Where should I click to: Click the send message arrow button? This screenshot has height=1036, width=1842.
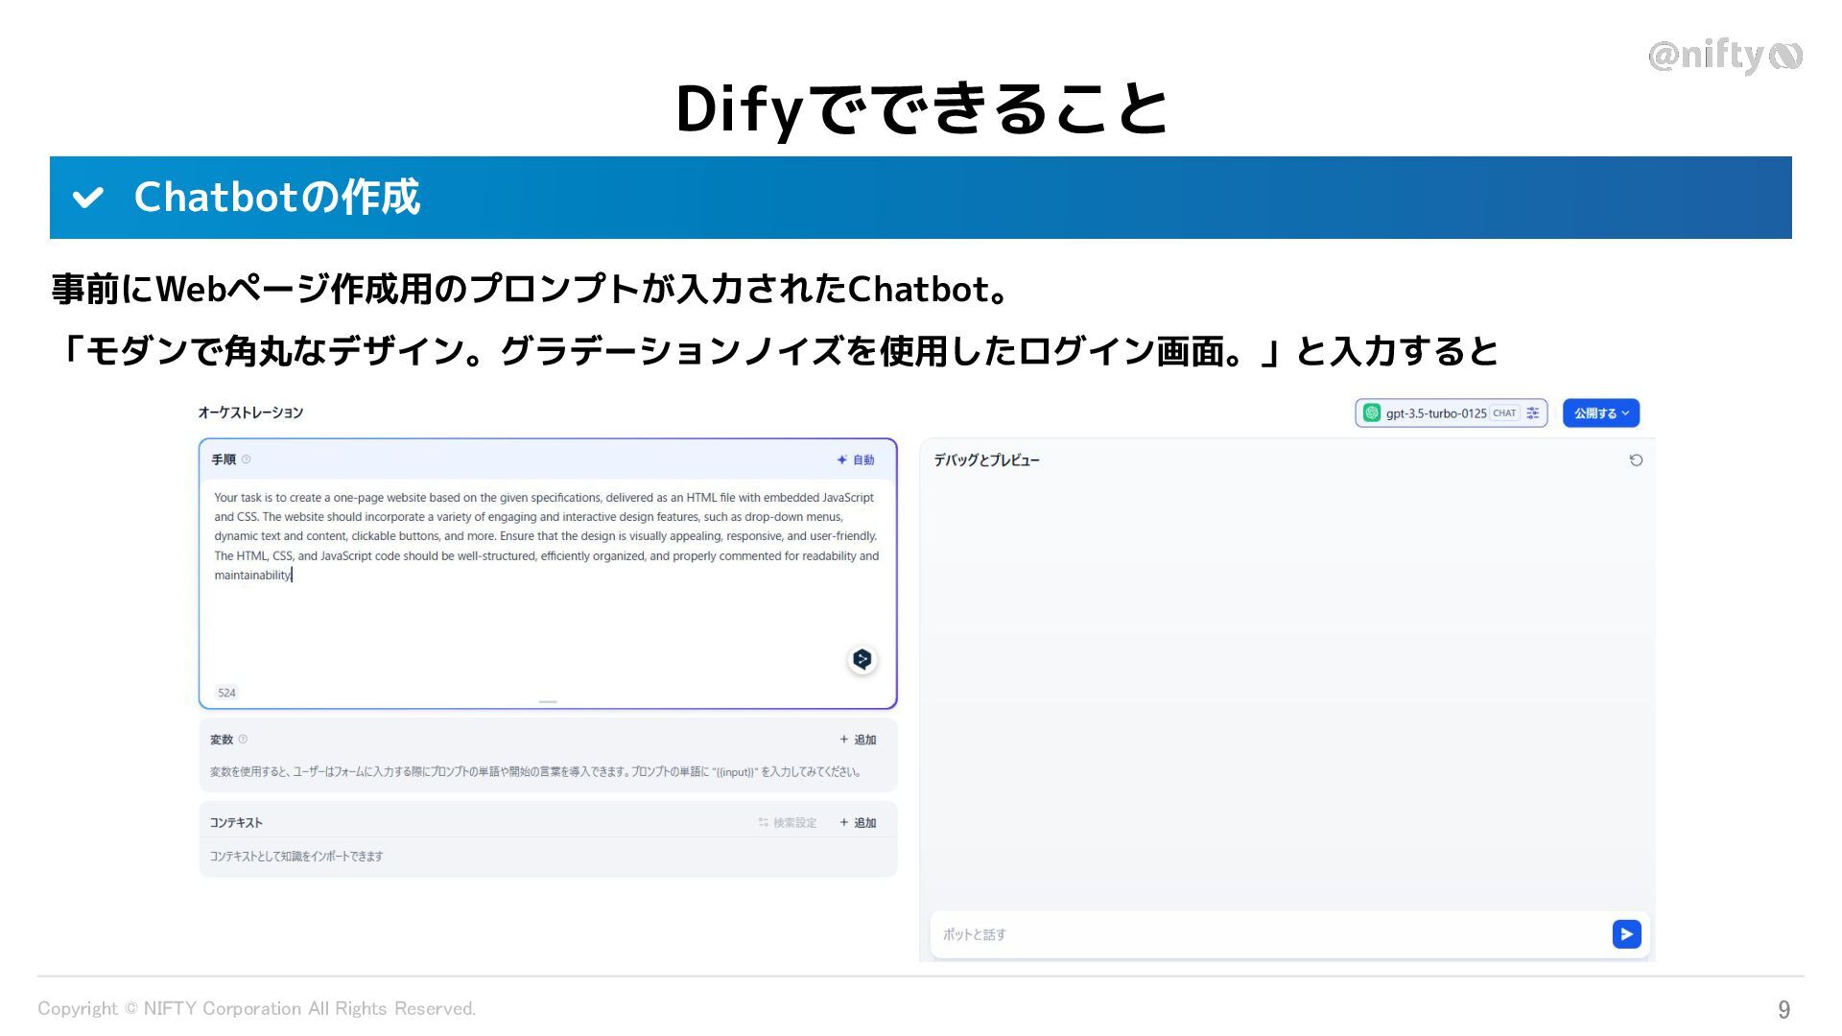1626,933
